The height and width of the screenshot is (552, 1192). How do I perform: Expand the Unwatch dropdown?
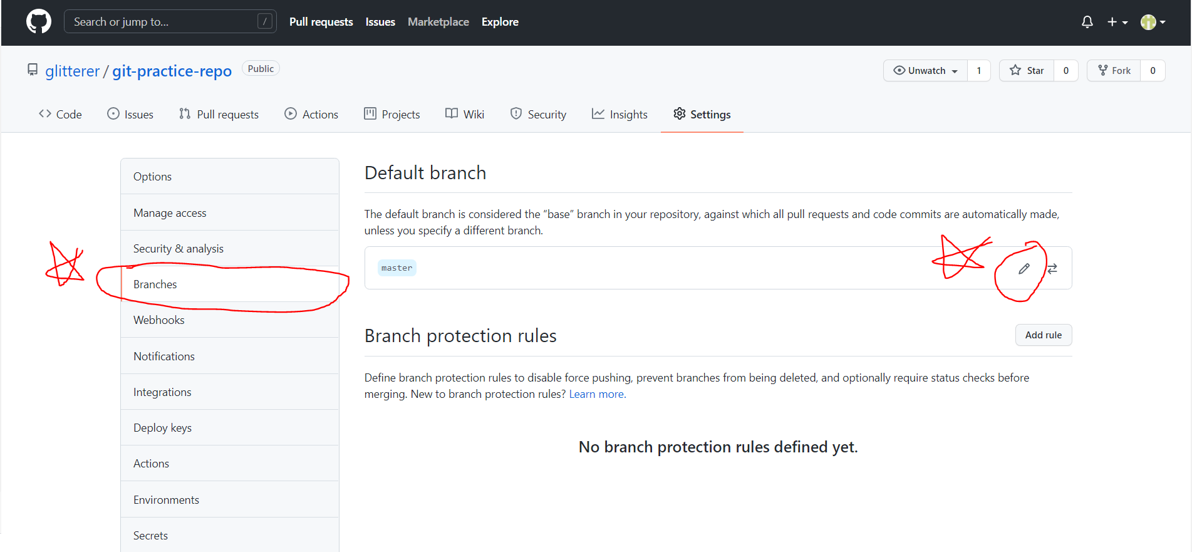tap(925, 71)
